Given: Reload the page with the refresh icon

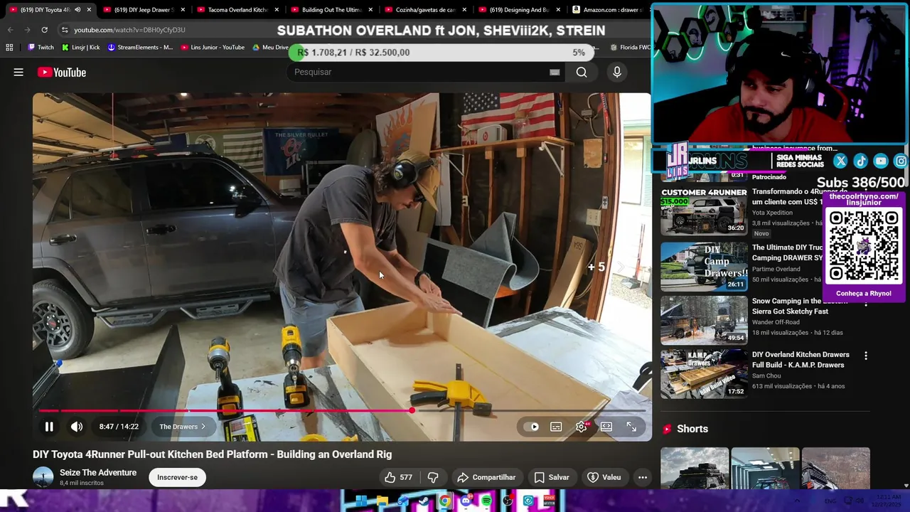Looking at the screenshot, I should pos(44,30).
